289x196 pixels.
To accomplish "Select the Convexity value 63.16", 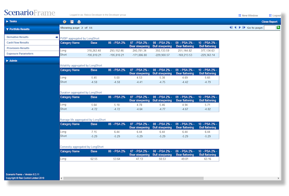I will point(207,159).
